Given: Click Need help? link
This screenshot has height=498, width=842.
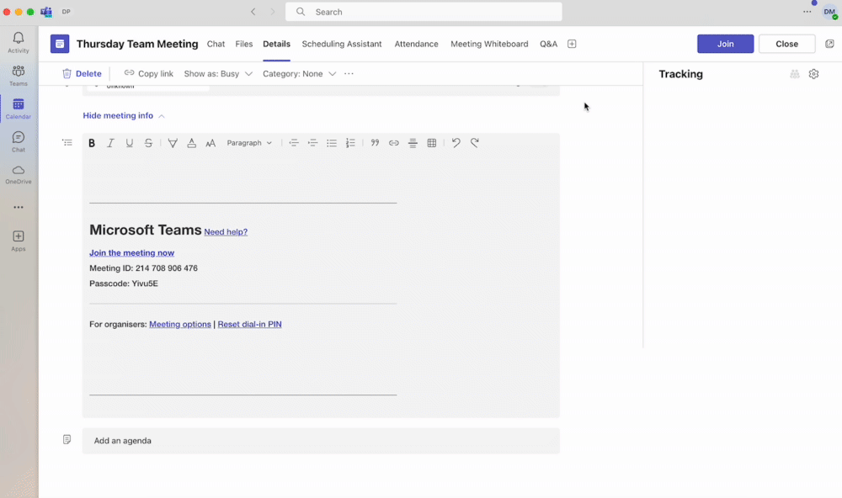Looking at the screenshot, I should pyautogui.click(x=226, y=232).
